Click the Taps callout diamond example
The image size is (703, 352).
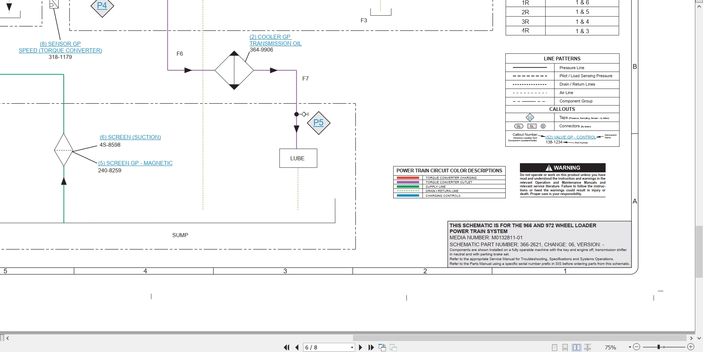click(530, 117)
